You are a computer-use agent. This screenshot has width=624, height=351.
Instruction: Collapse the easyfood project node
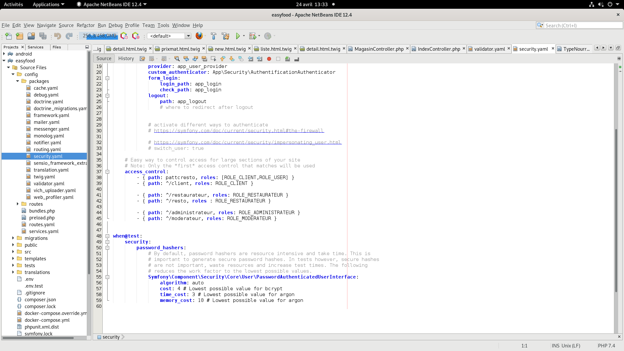click(x=4, y=61)
